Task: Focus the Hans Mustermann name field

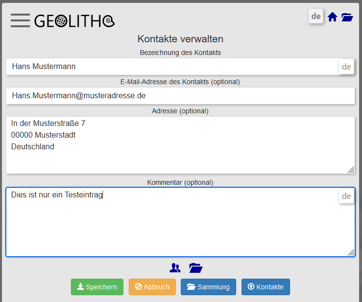Action: [x=170, y=67]
